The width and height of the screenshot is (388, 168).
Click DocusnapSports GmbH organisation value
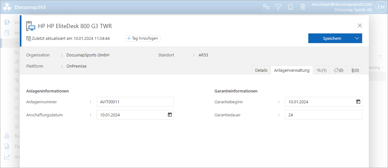[x=88, y=55]
